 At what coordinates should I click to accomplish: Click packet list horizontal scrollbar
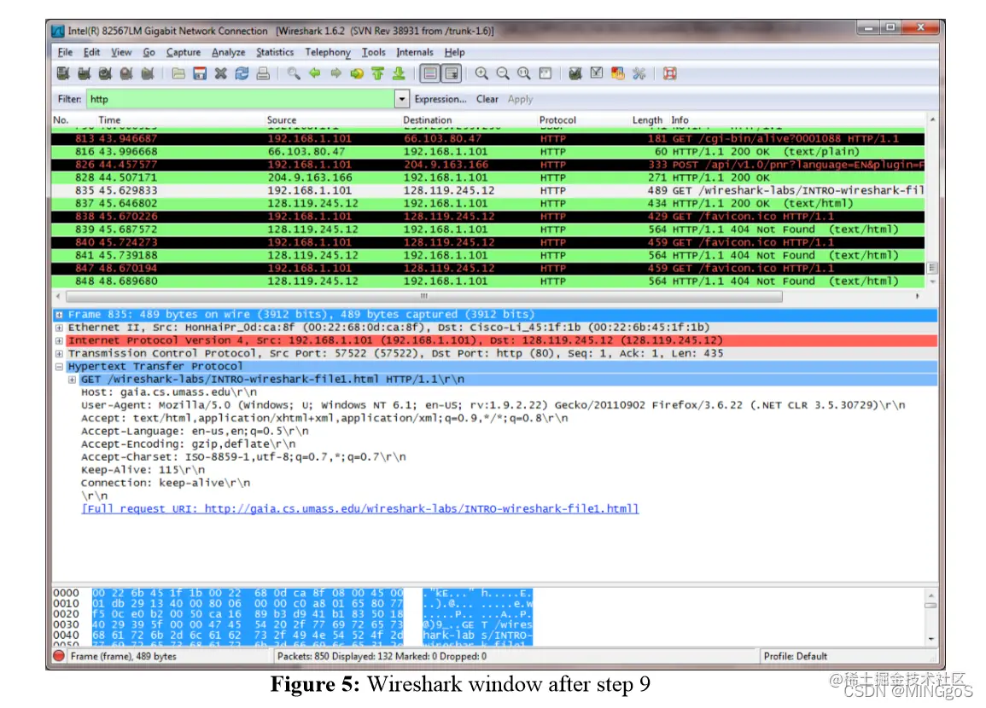point(424,296)
